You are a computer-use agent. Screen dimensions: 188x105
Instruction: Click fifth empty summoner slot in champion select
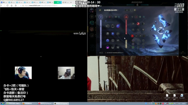pos(92,35)
